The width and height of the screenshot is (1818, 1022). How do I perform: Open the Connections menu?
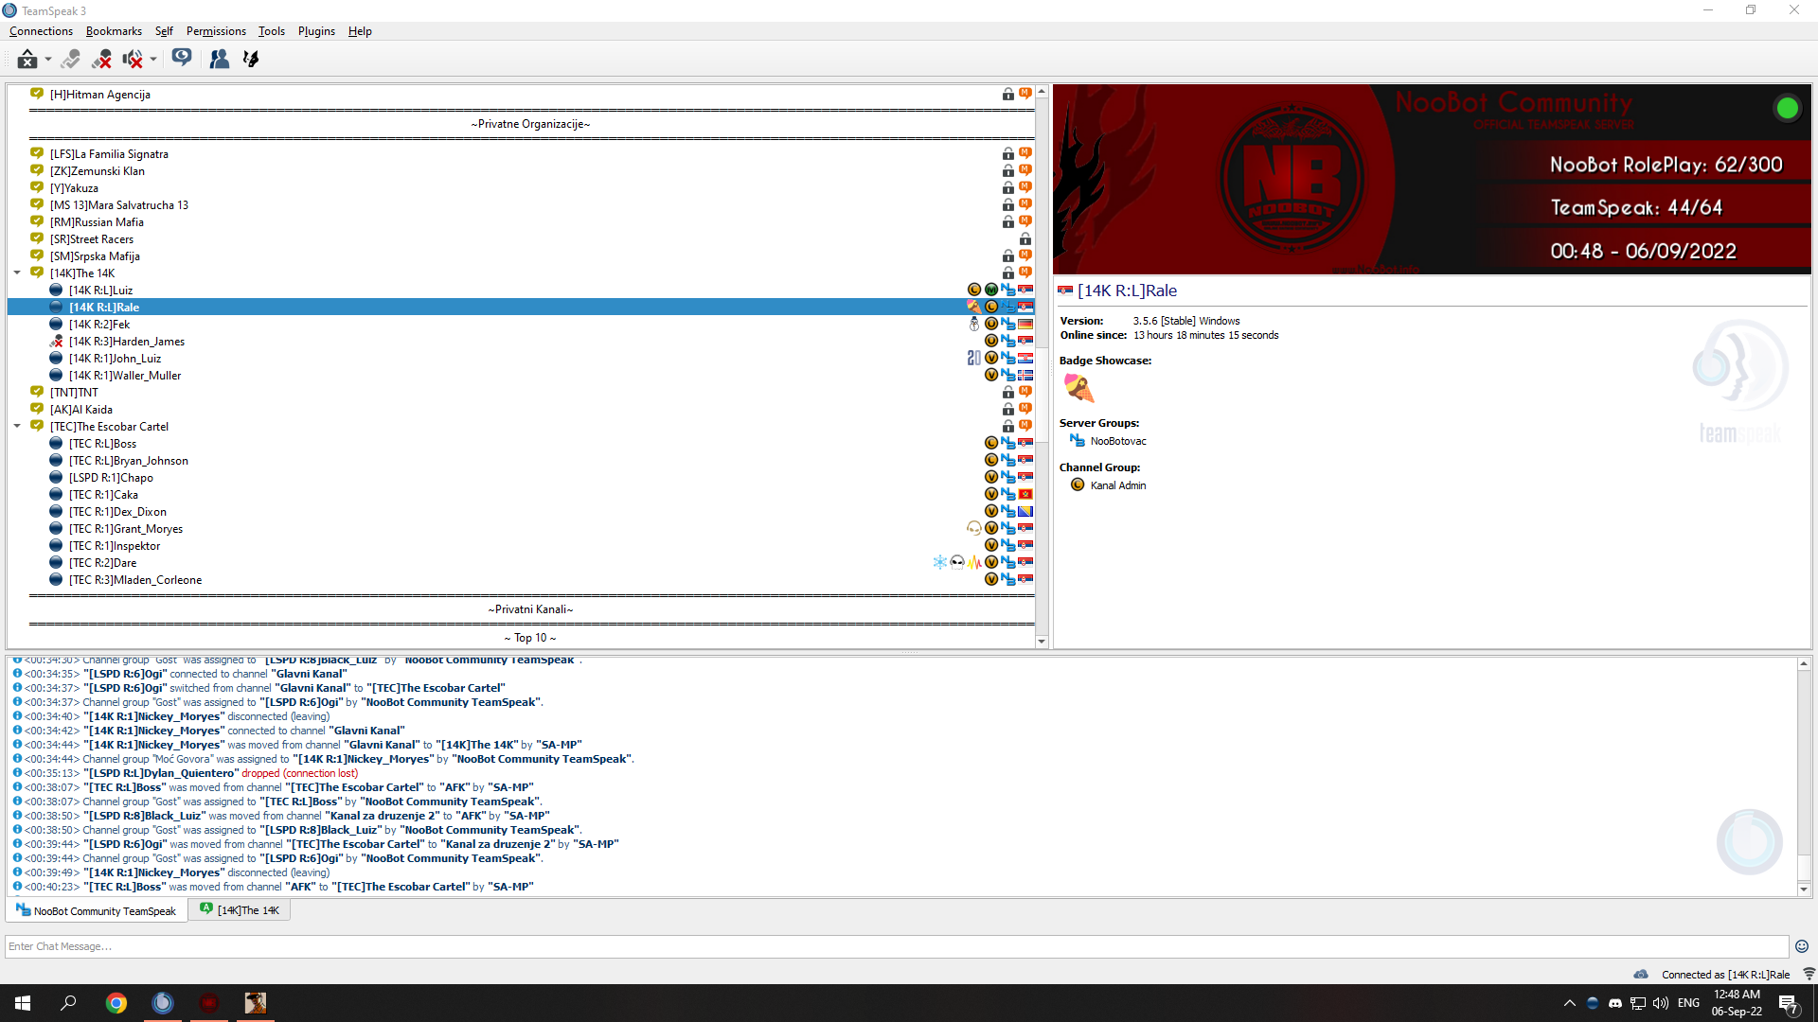click(41, 31)
